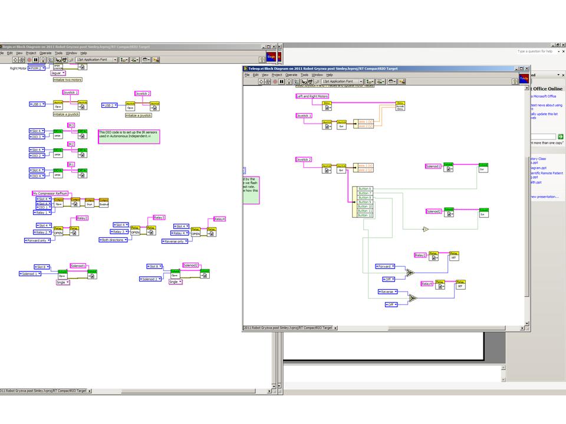Expand Align Objects dropdown in Teleop.vi toolbar
Viewport: 566px width, 424px height.
click(370, 82)
